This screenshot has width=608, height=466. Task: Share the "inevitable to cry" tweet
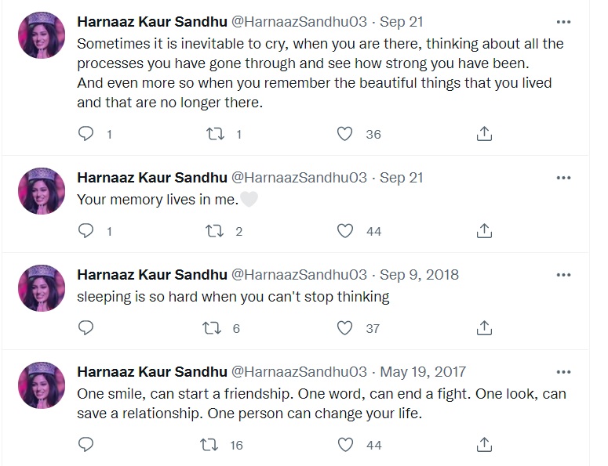coord(485,134)
